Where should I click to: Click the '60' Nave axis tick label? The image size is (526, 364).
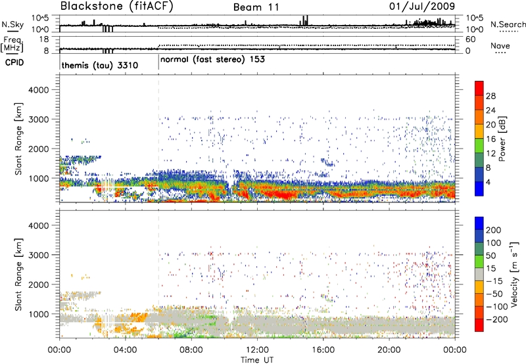pos(471,39)
